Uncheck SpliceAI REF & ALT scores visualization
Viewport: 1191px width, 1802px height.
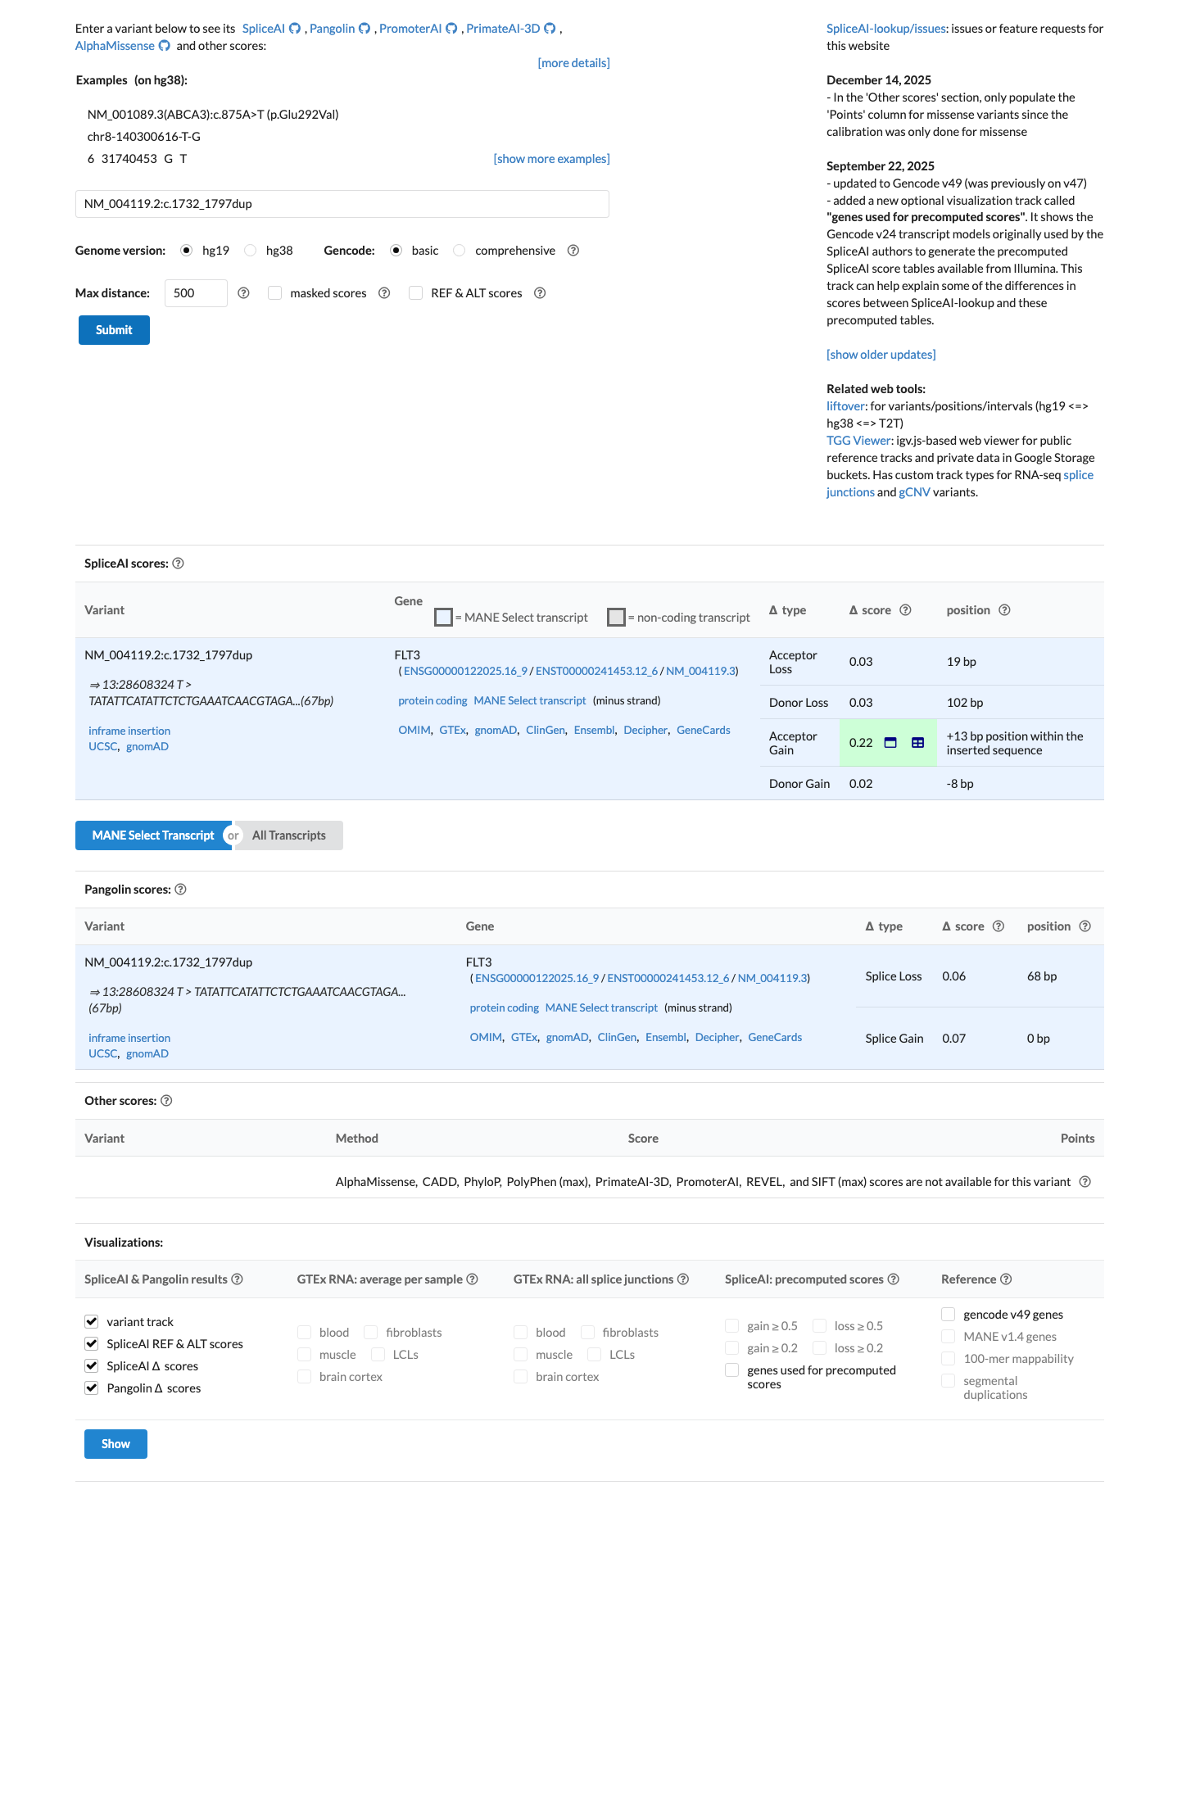(x=92, y=1344)
